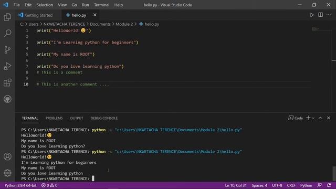Screen dimensions: 336x189
Task: Click the Module 2 breadcrumb segment
Action: tap(124, 24)
